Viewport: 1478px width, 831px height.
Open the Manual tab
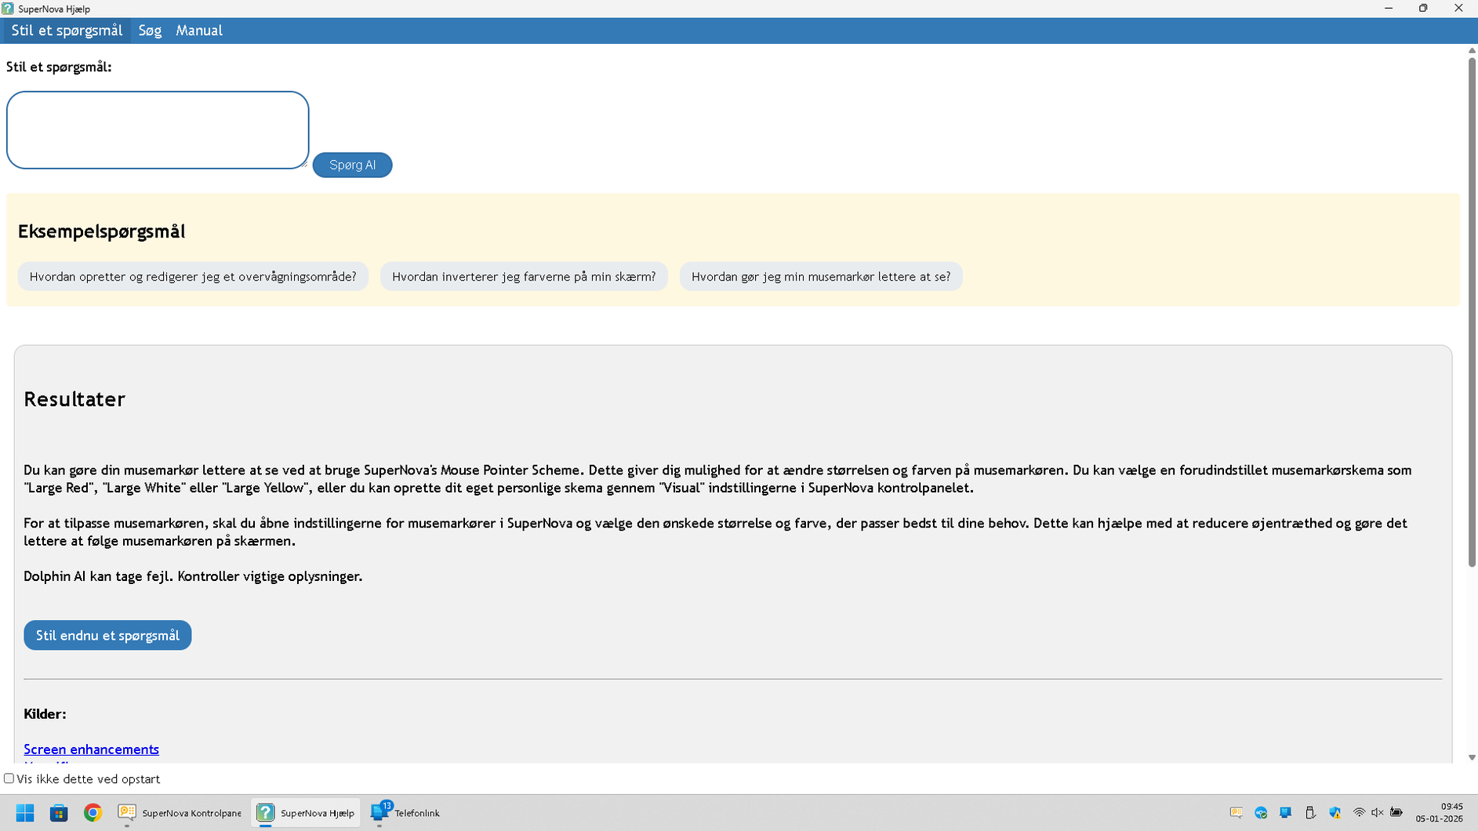coord(199,31)
